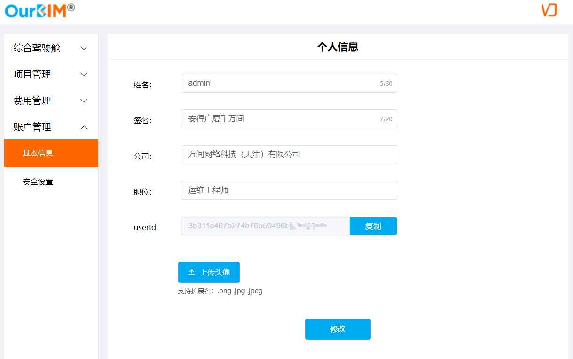This screenshot has height=359, width=573.
Task: Click the 复制 button next to userId
Action: (x=373, y=226)
